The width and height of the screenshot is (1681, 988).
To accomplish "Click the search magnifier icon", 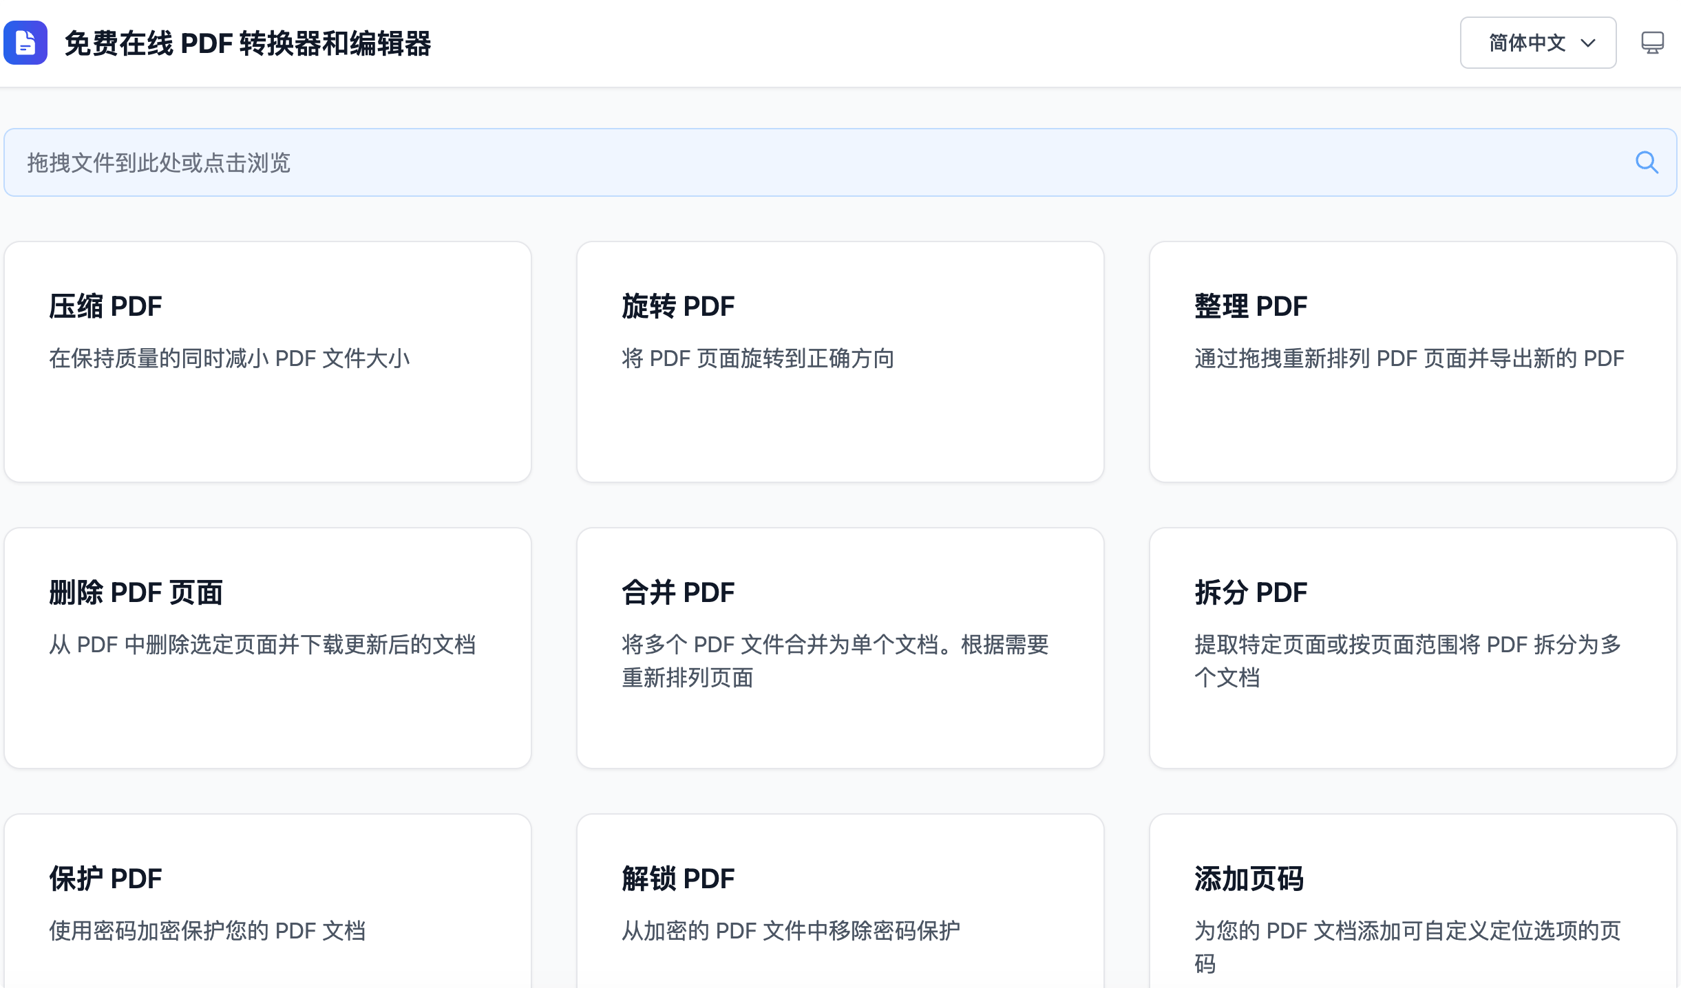I will [x=1647, y=162].
